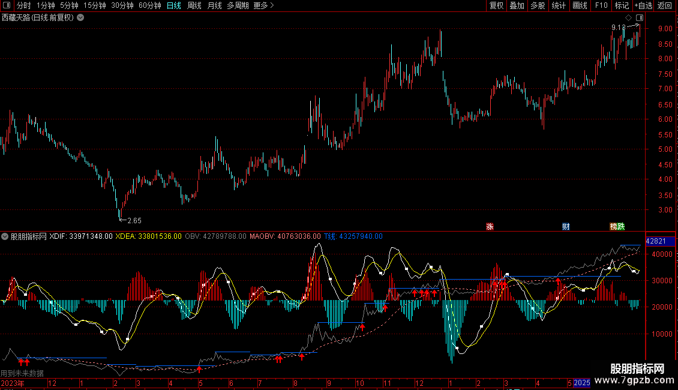Click the XDIF value label
678x390 pixels.
click(x=81, y=236)
